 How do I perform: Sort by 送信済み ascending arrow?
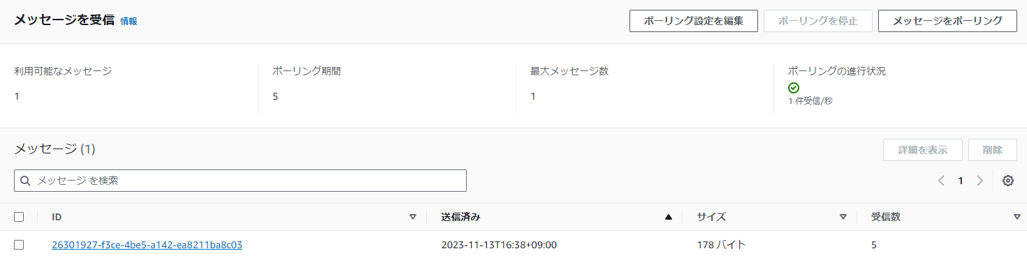pos(669,217)
